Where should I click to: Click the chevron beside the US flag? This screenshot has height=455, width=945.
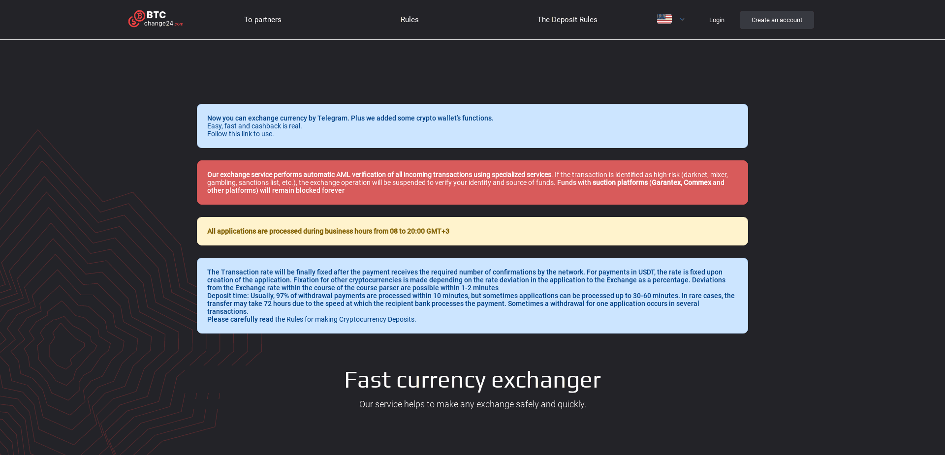click(682, 19)
